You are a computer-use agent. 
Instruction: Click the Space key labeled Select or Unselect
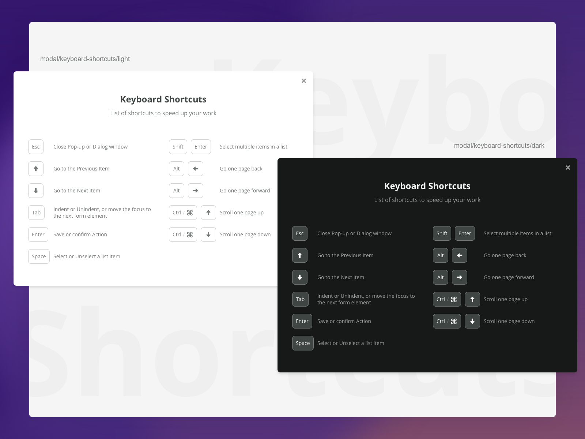click(39, 256)
